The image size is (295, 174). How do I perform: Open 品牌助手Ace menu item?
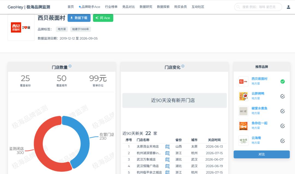[x=89, y=7]
